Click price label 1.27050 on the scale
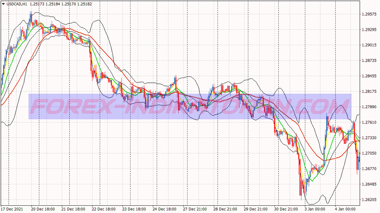Screen dimensions: 380x213 pyautogui.click(x=369, y=154)
